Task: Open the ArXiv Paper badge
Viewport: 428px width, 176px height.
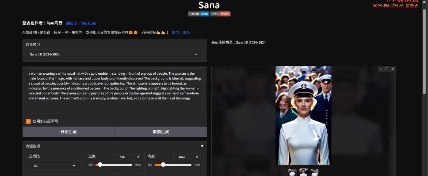Action: 220,14
